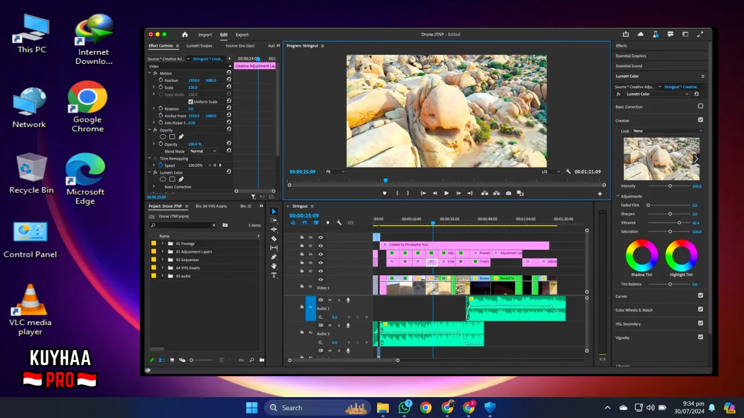744x418 pixels.
Task: Click the Highlight Tint color wheel
Action: pos(681,255)
